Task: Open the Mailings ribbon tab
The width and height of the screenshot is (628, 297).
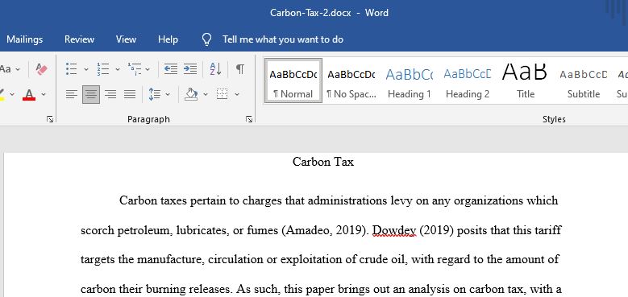Action: tap(24, 39)
